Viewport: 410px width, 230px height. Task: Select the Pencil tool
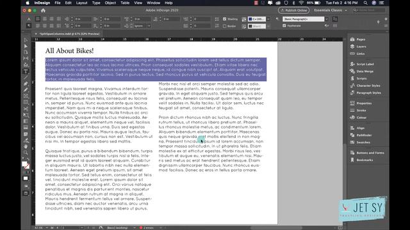[26, 90]
